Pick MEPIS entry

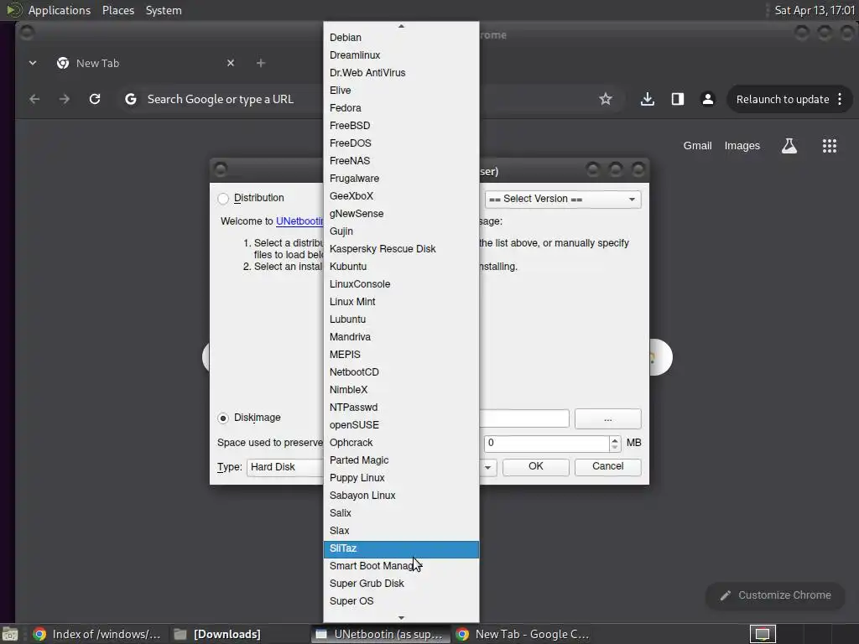tap(401, 355)
